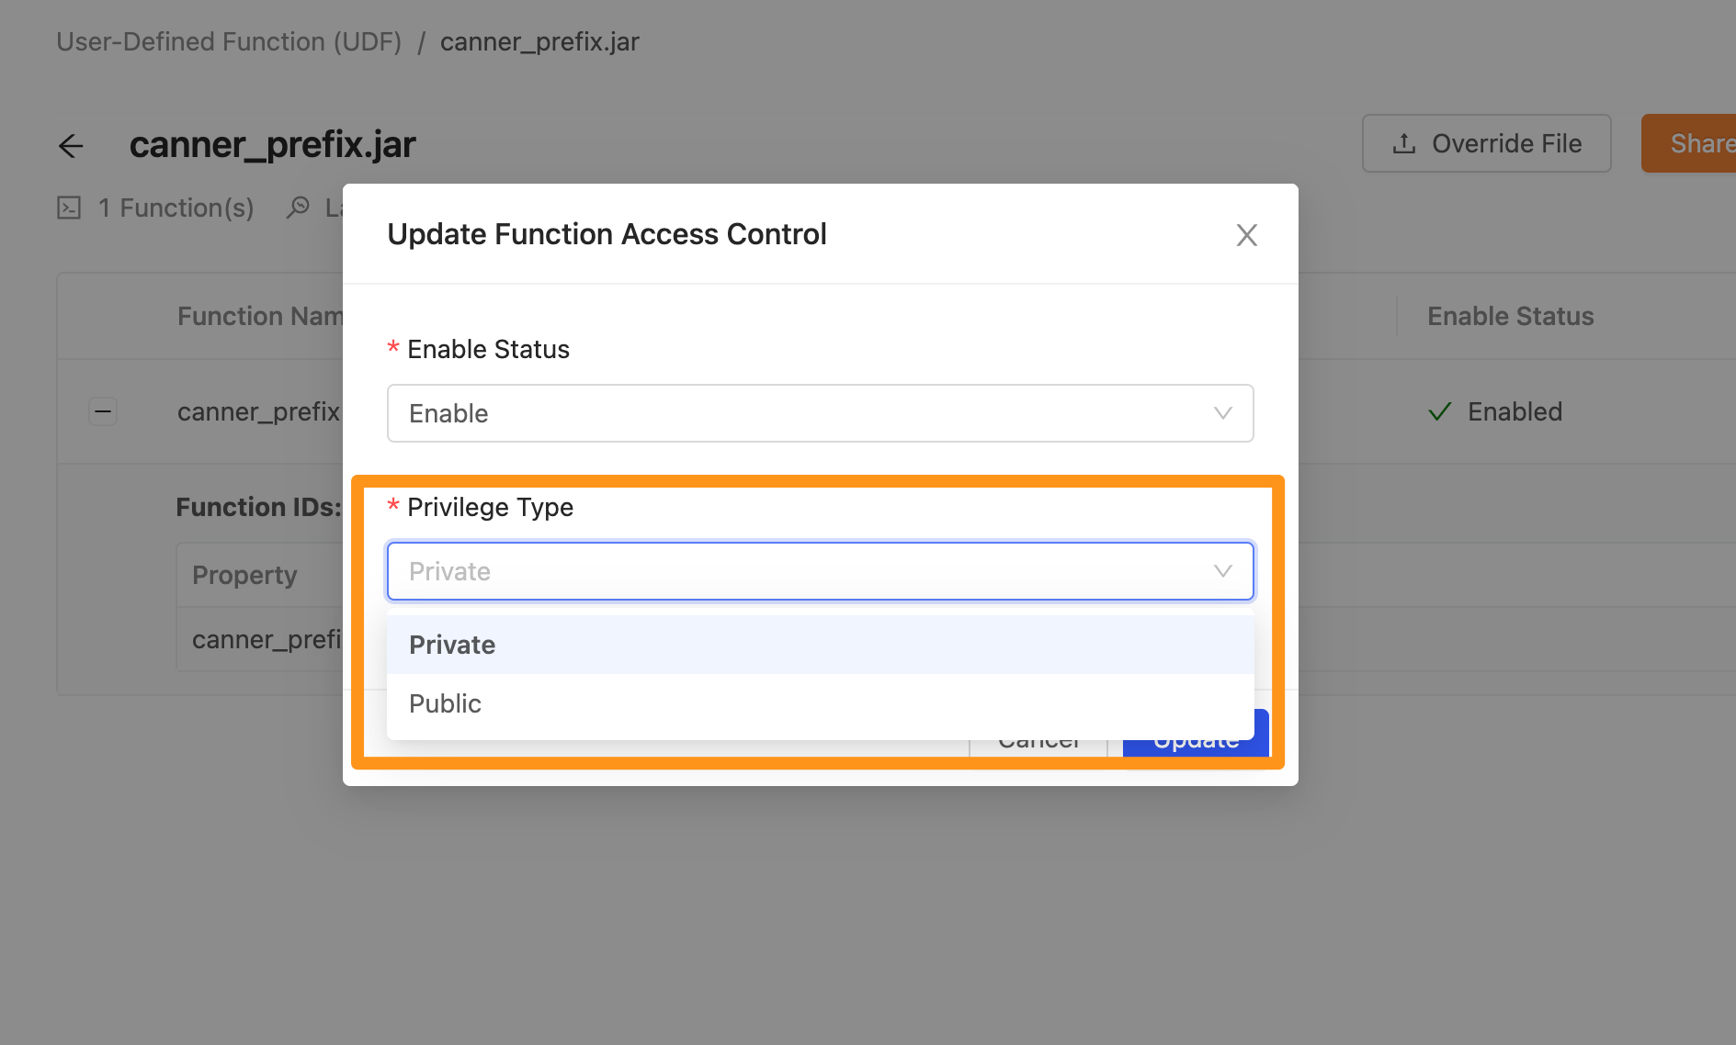Click the Override File upload icon
Image resolution: width=1736 pixels, height=1045 pixels.
(x=1403, y=144)
